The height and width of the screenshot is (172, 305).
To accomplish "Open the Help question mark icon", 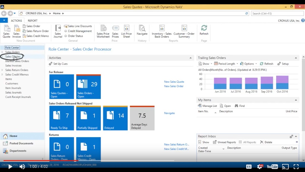I will pos(303,21).
